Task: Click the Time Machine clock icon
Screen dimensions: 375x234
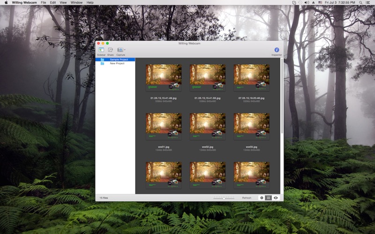Action: [x=300, y=2]
